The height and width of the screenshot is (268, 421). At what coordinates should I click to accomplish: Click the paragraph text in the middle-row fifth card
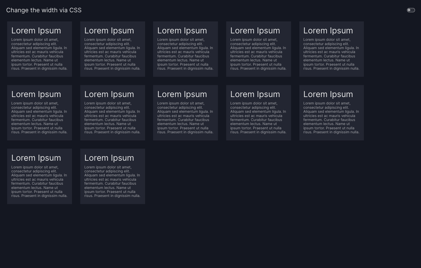pyautogui.click(x=331, y=118)
